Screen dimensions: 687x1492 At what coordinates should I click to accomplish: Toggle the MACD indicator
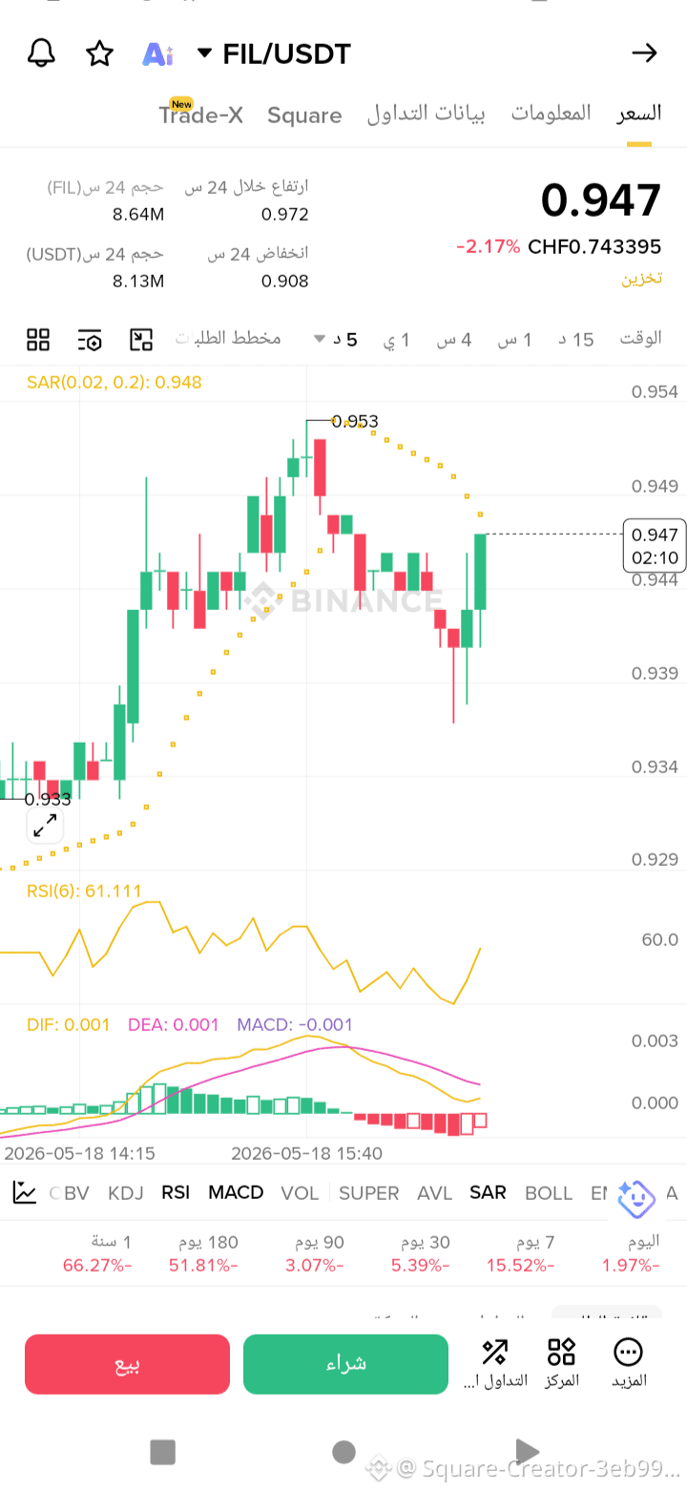click(236, 1192)
